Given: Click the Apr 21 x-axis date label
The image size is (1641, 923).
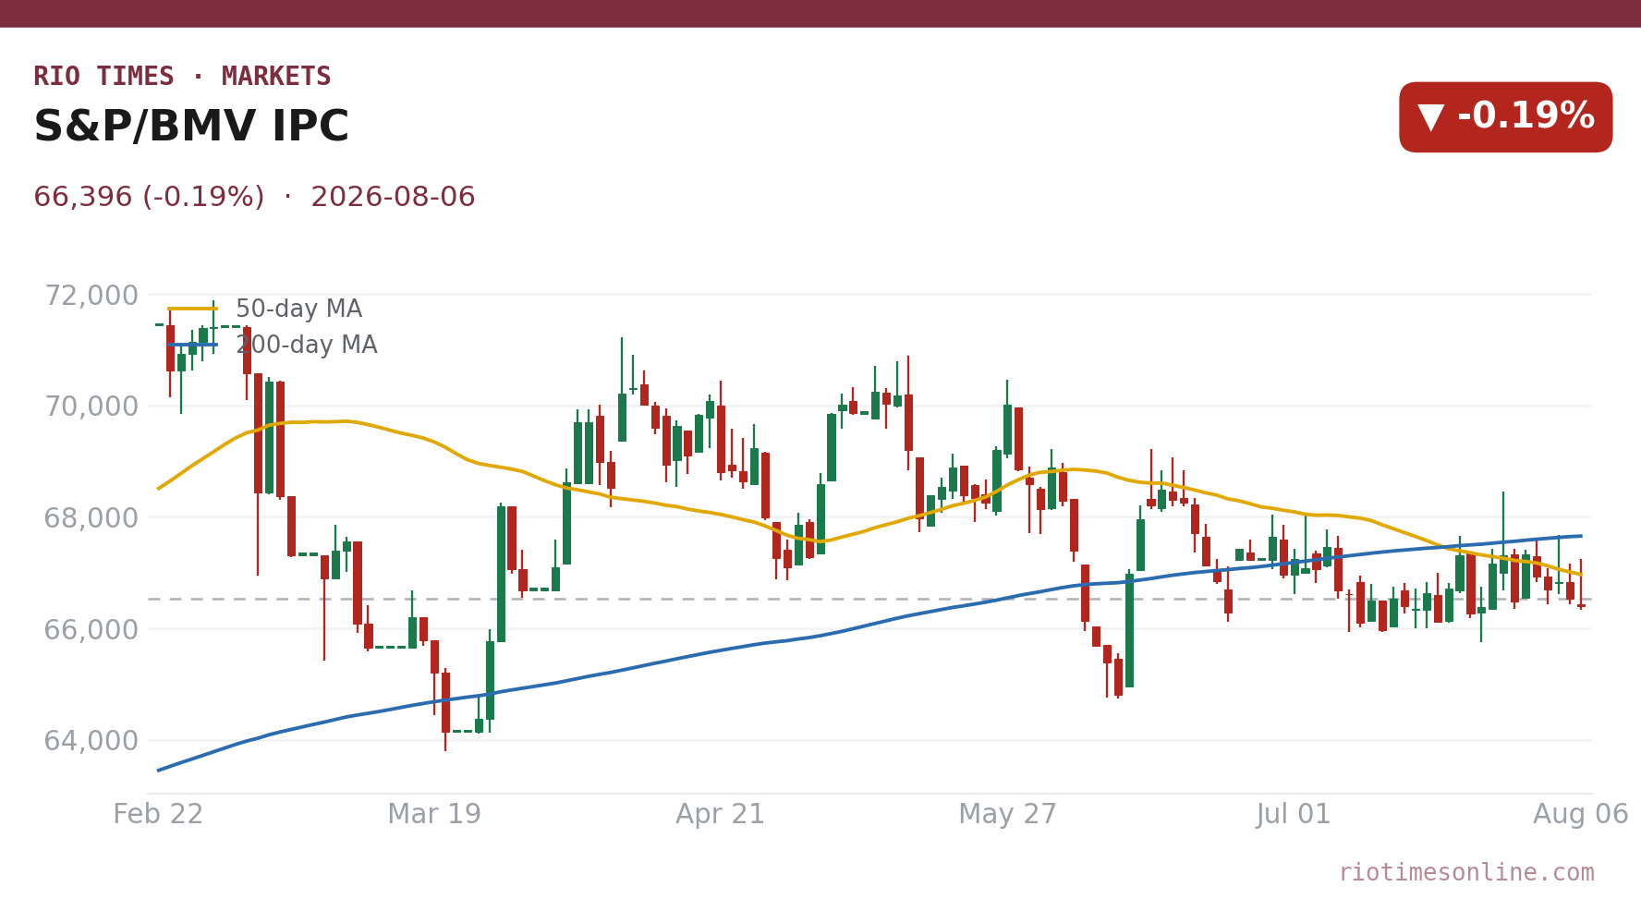Looking at the screenshot, I should point(721,815).
